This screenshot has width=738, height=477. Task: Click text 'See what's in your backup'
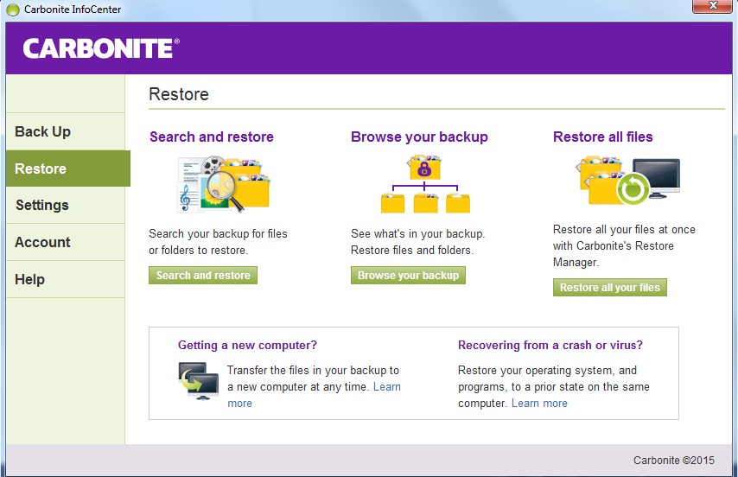pos(417,234)
